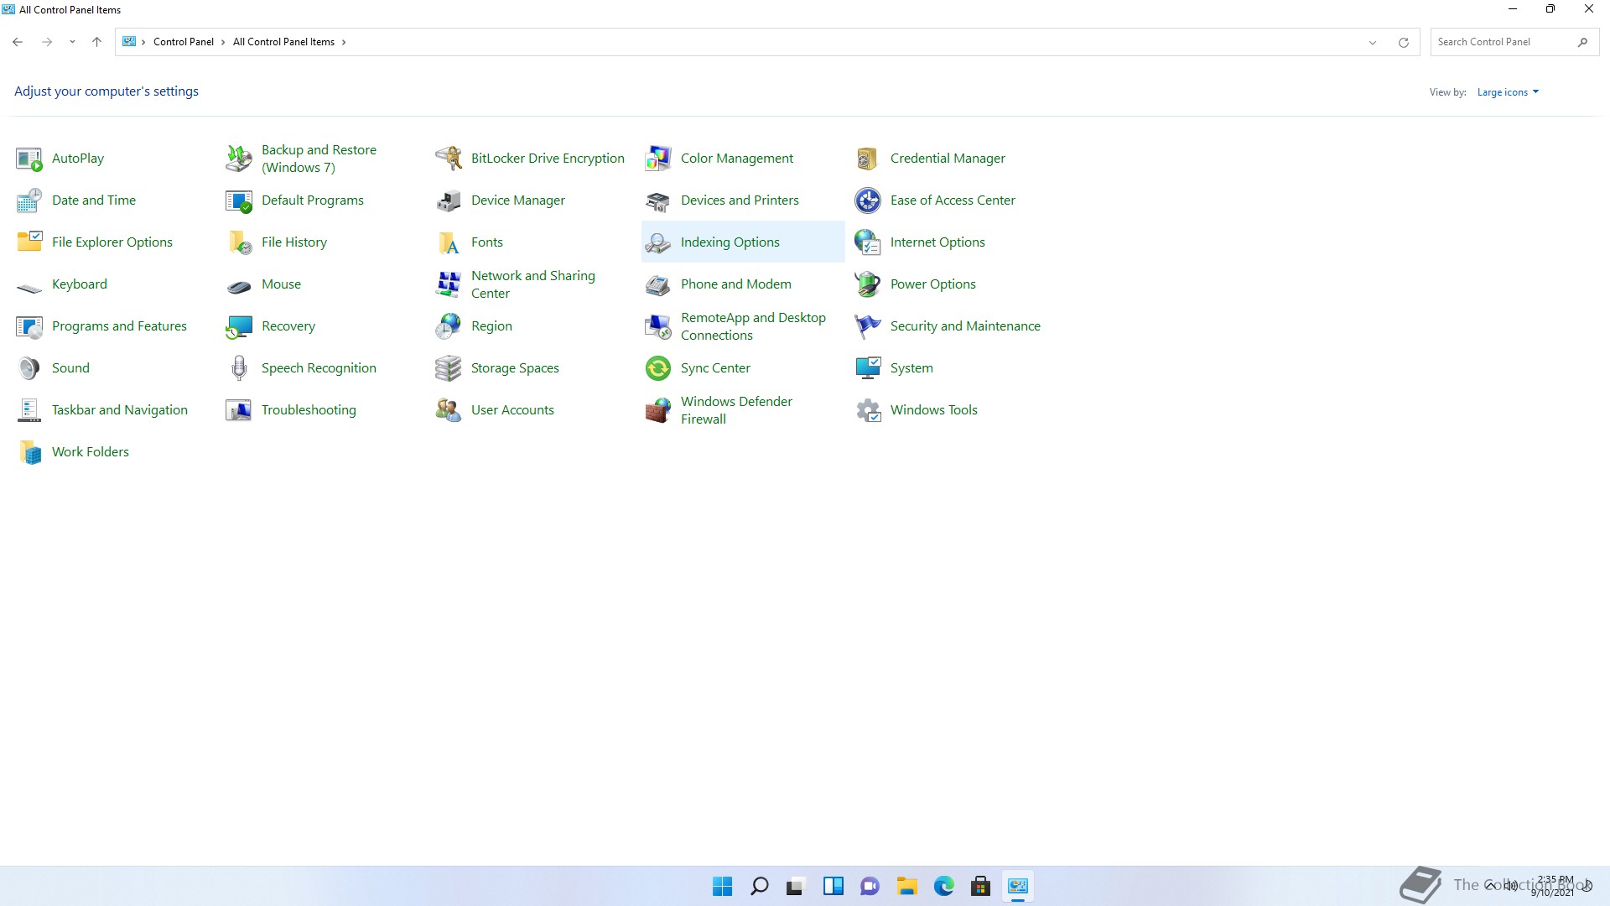Expand chevron after Control Panel breadcrumb
Image resolution: width=1610 pixels, height=906 pixels.
pyautogui.click(x=223, y=42)
